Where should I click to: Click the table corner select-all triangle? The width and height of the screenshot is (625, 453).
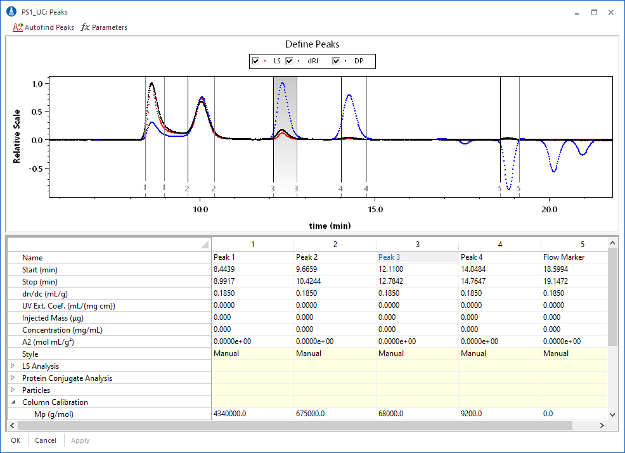204,245
